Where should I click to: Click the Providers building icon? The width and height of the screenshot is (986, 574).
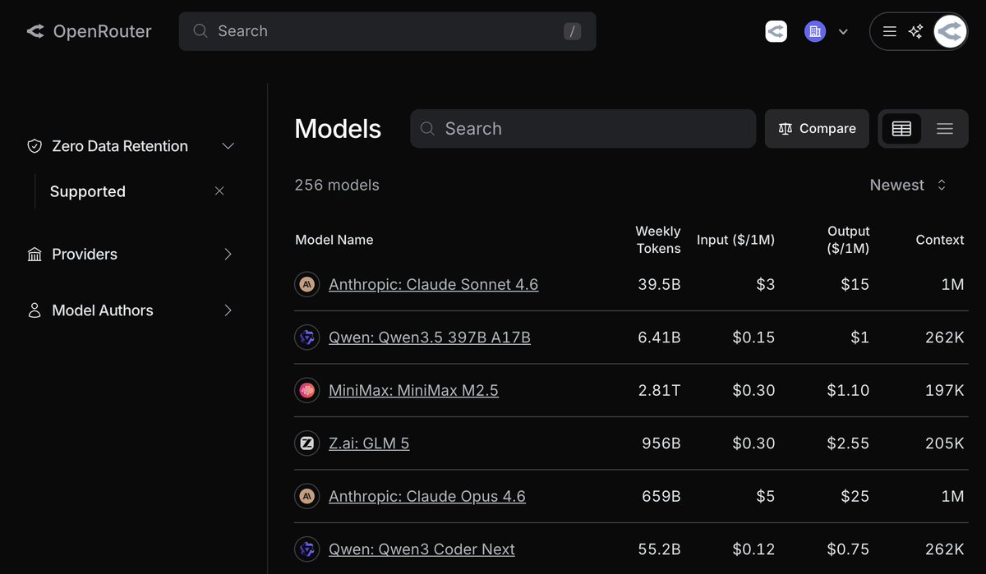coord(35,255)
